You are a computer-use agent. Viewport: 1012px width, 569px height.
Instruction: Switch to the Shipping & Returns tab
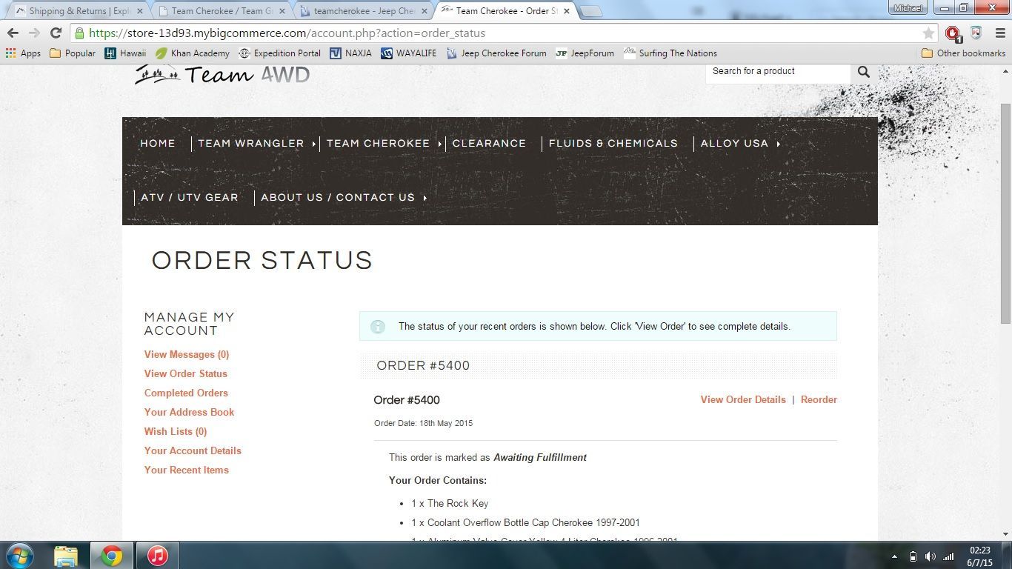coord(79,11)
